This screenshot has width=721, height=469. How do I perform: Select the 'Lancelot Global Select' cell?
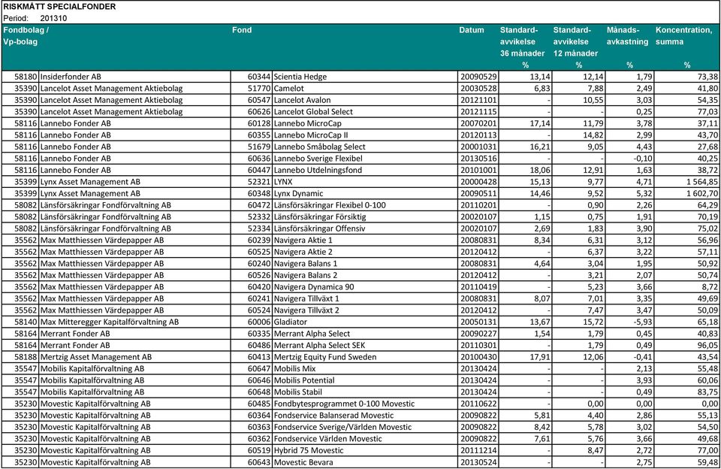click(x=365, y=112)
